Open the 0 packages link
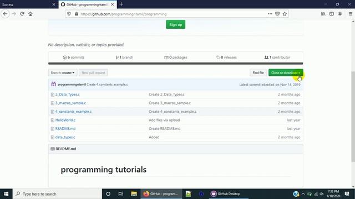The width and height of the screenshot is (355, 199). coord(176,57)
